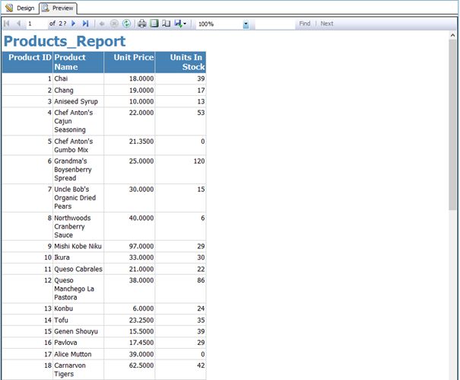Click the 6.0000 unit price value
This screenshot has width=460, height=380.
click(143, 308)
